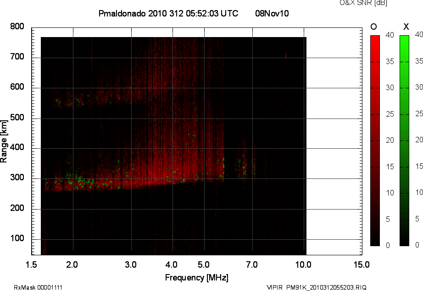Click the 600 range tick label
Image resolution: width=423 pixels, height=291 pixels.
(17, 87)
